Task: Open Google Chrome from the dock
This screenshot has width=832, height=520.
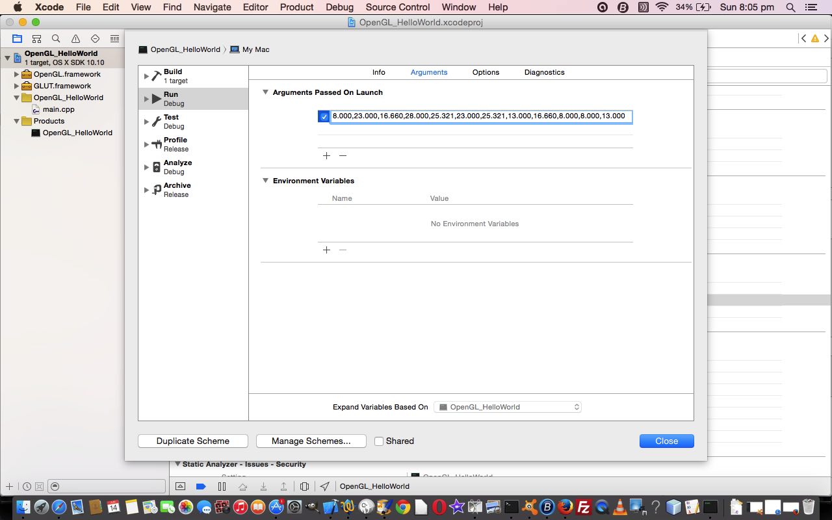Action: 403,507
